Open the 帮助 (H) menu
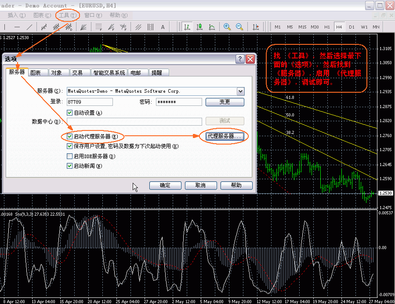 (x=119, y=15)
